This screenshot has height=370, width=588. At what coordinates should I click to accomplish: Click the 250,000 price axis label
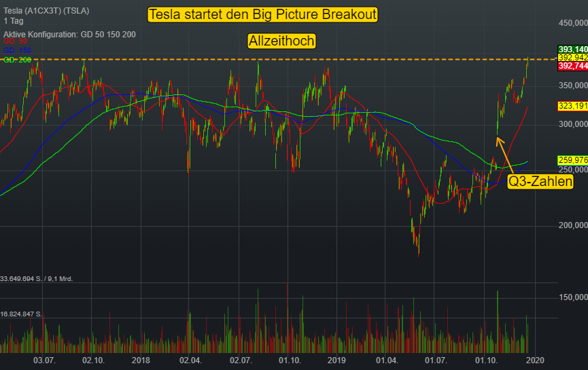[573, 170]
